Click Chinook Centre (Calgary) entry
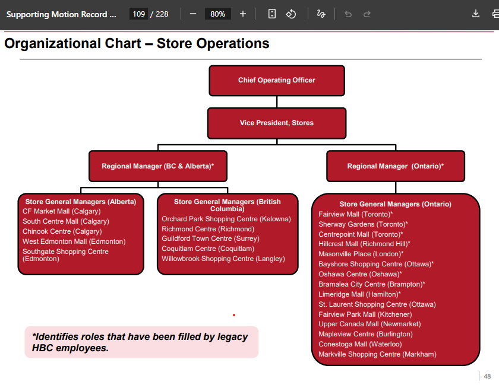 62,231
